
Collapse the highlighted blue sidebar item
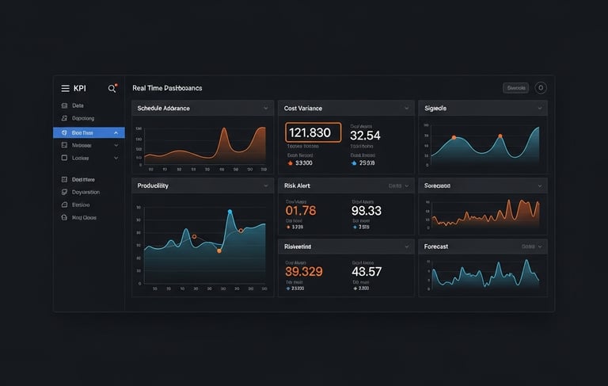click(x=116, y=133)
